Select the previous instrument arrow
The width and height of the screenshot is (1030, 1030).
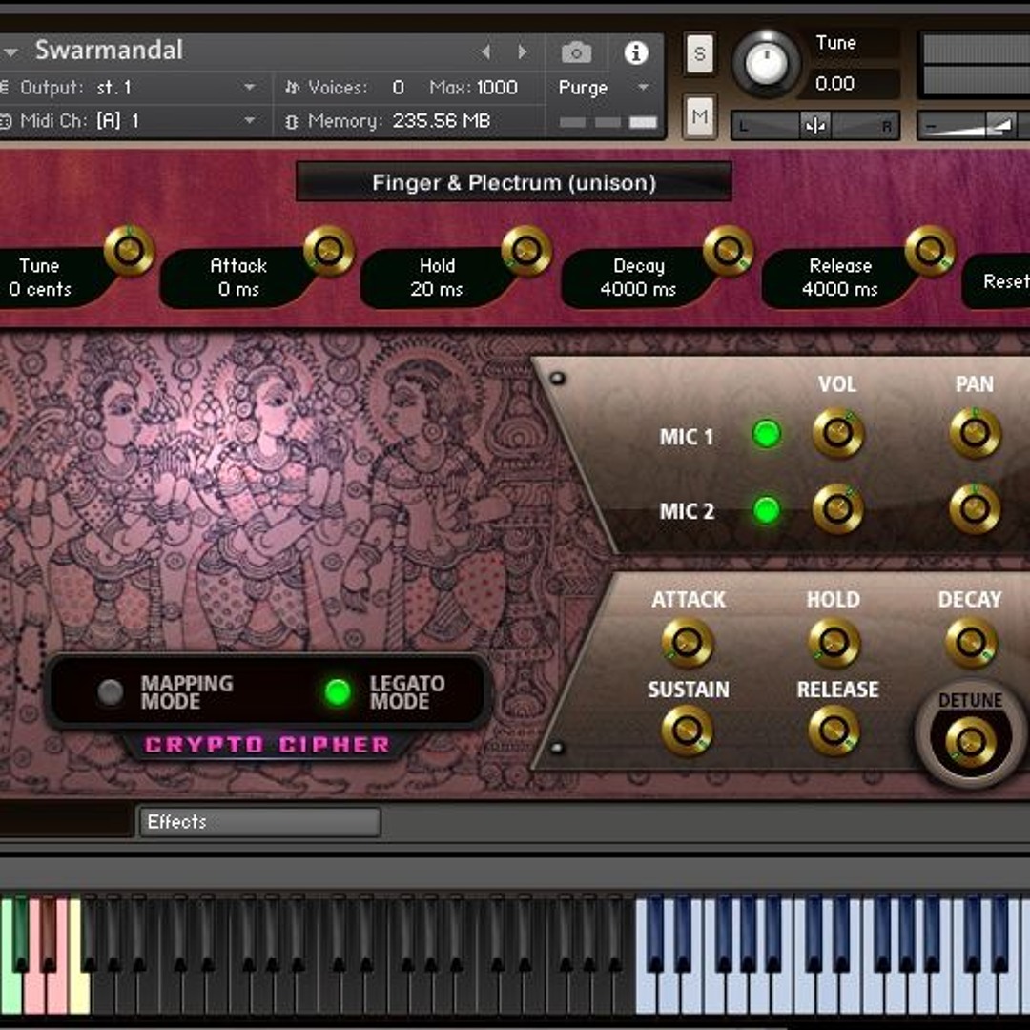pyautogui.click(x=486, y=51)
